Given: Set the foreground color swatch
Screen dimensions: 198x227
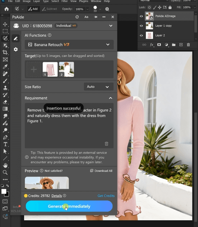Looking at the screenshot, I should (x=3, y=192).
